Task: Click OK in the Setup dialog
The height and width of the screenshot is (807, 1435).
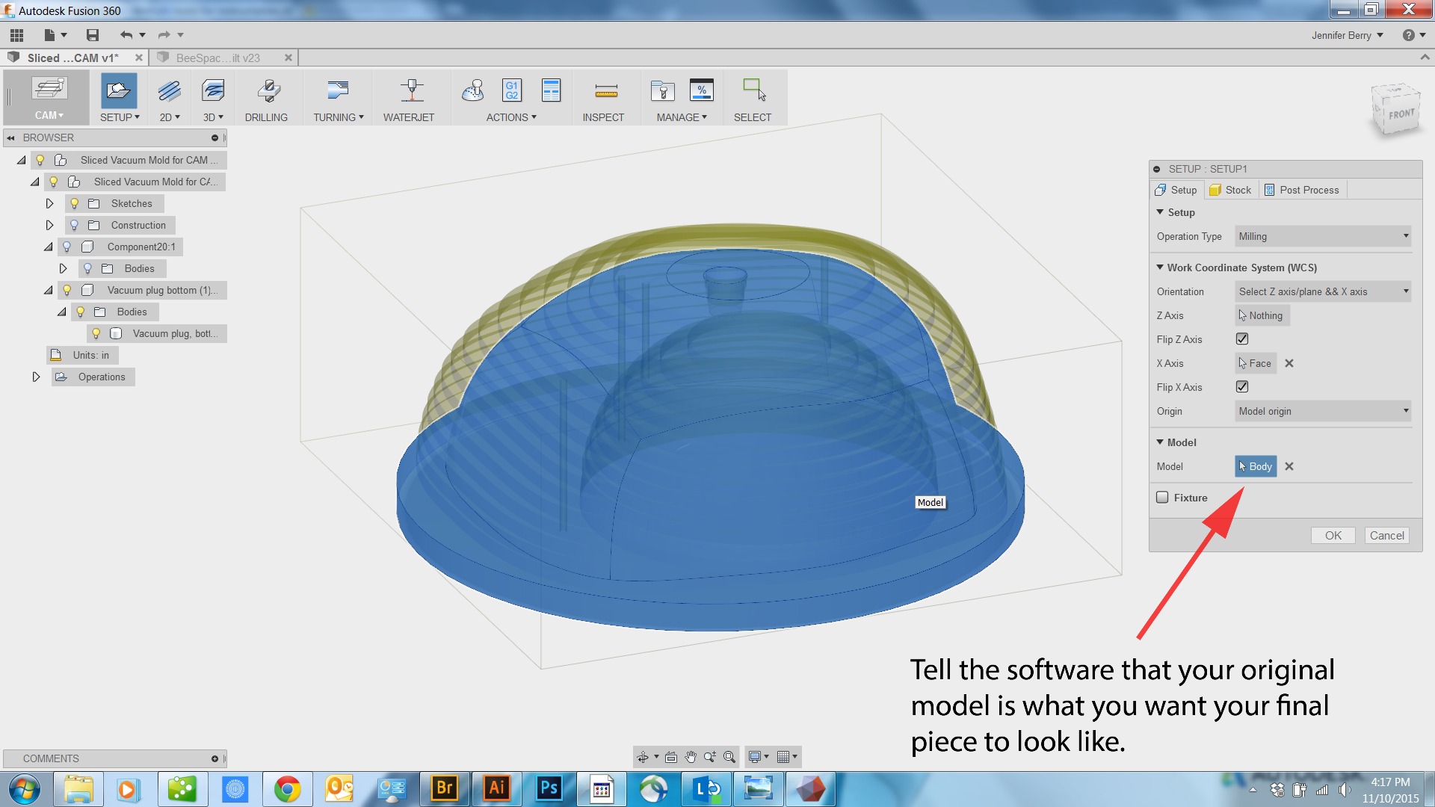Action: (1333, 536)
